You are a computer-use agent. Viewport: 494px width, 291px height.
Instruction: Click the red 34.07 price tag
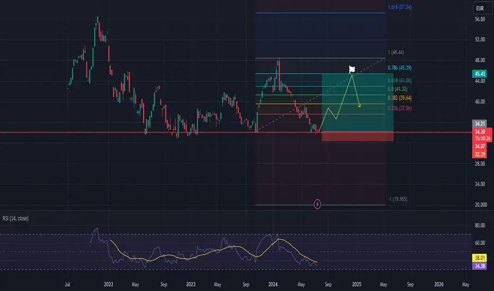[x=480, y=146]
